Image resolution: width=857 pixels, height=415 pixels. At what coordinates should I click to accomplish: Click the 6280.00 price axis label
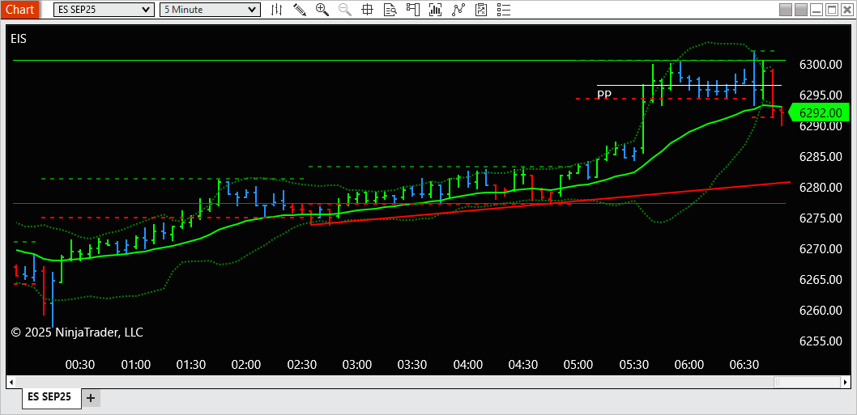click(x=820, y=188)
